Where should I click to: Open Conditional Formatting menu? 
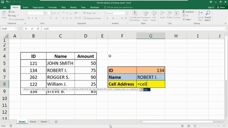click(135, 16)
